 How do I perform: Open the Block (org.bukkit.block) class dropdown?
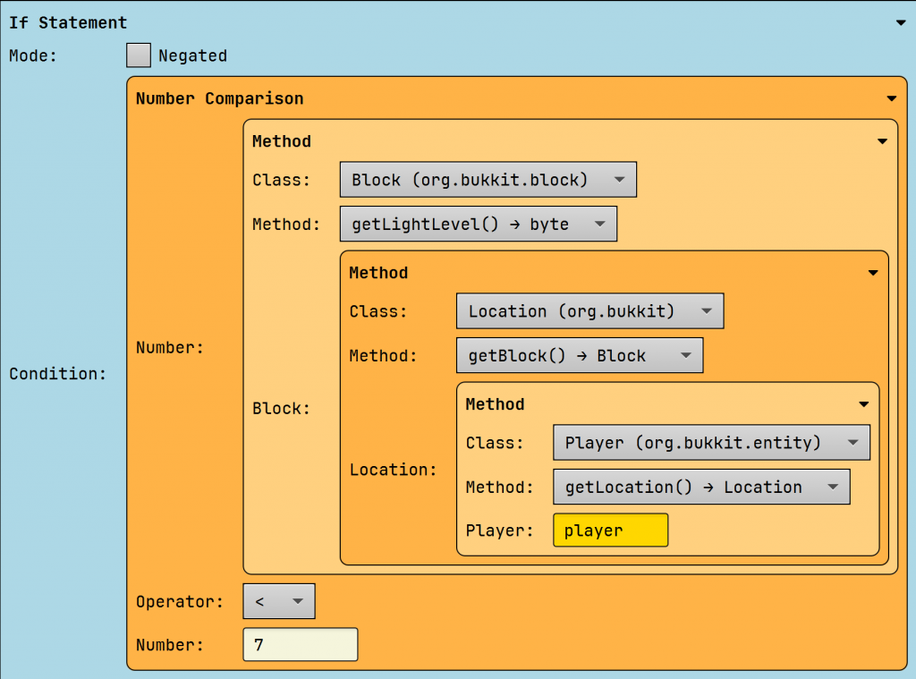tap(488, 180)
